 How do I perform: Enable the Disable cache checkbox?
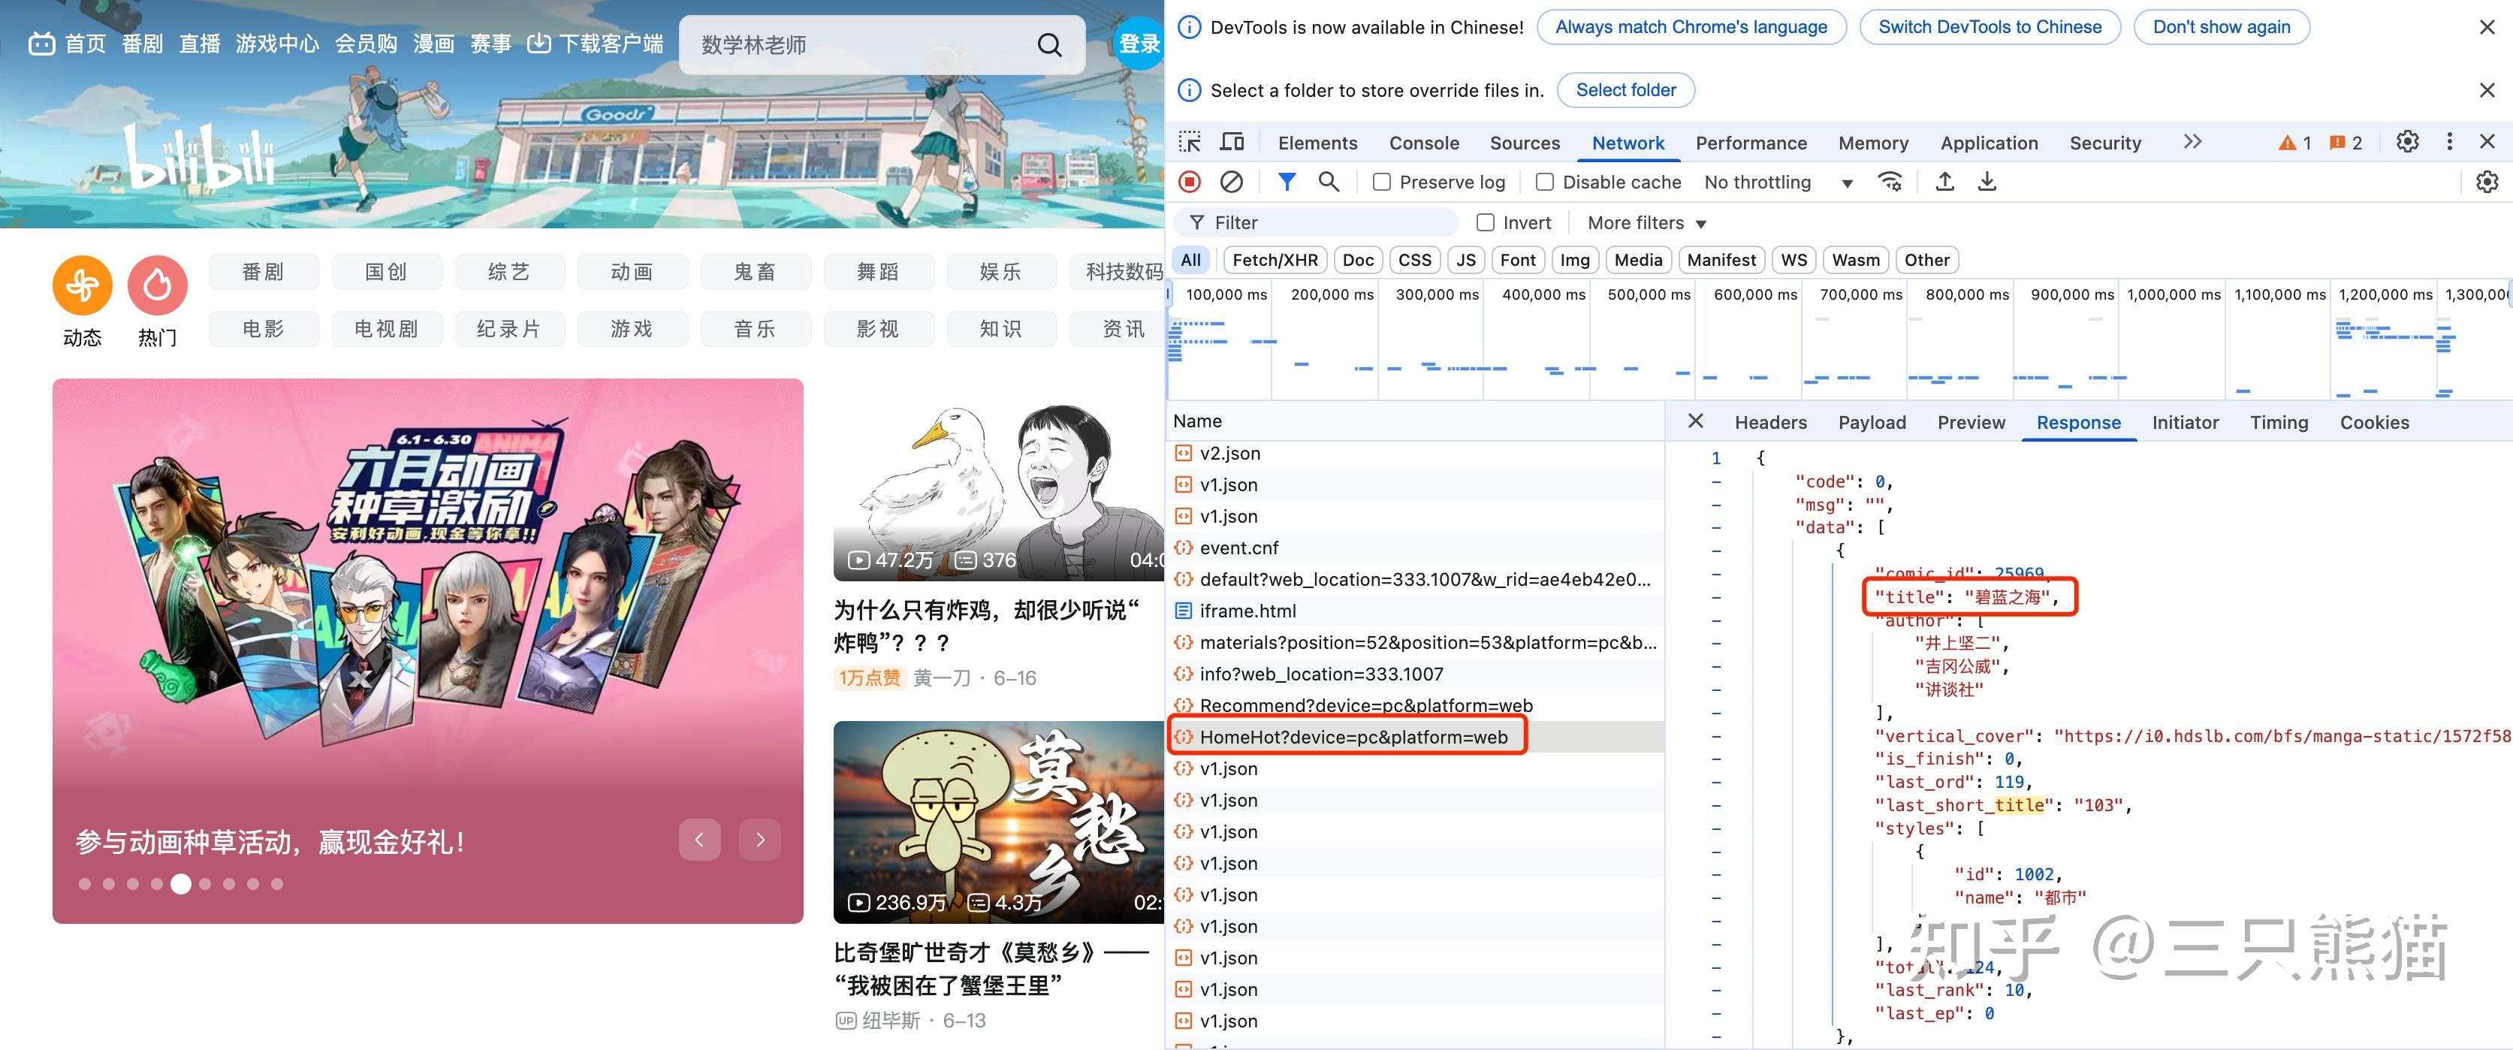point(1544,183)
